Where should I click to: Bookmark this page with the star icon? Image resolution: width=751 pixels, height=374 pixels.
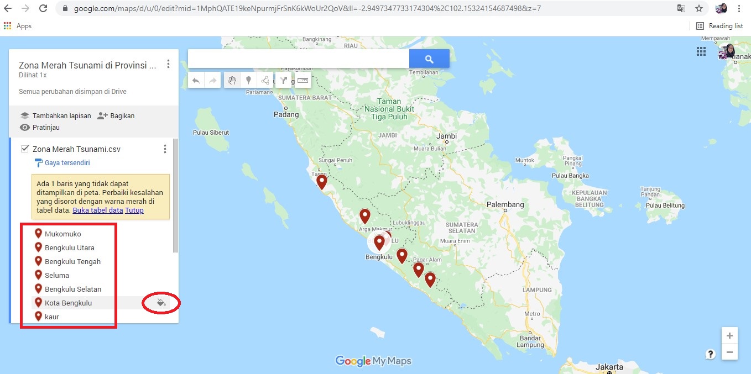coord(699,9)
